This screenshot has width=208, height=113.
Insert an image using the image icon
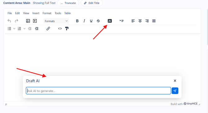[x=28, y=21]
